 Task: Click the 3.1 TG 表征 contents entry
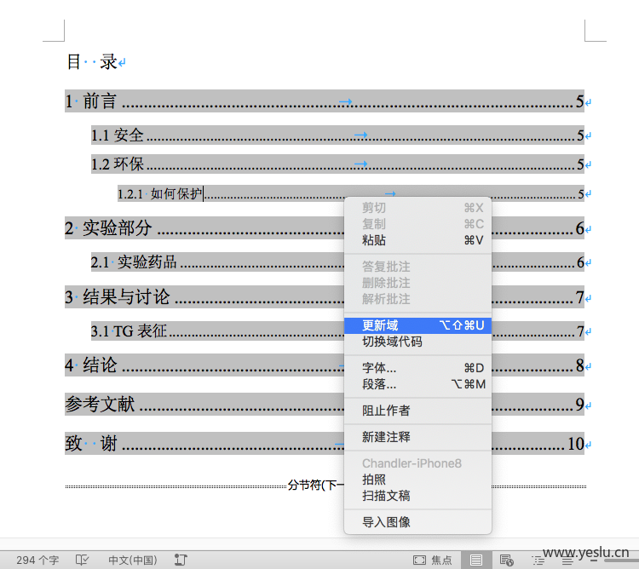337,331
